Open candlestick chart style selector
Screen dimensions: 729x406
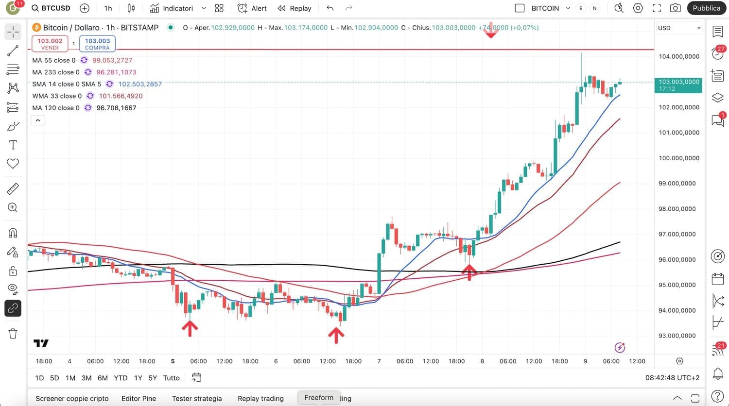[x=131, y=8]
